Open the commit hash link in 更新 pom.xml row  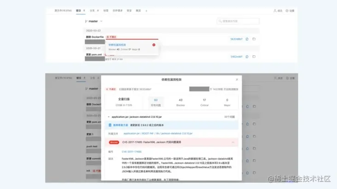[x=236, y=57]
